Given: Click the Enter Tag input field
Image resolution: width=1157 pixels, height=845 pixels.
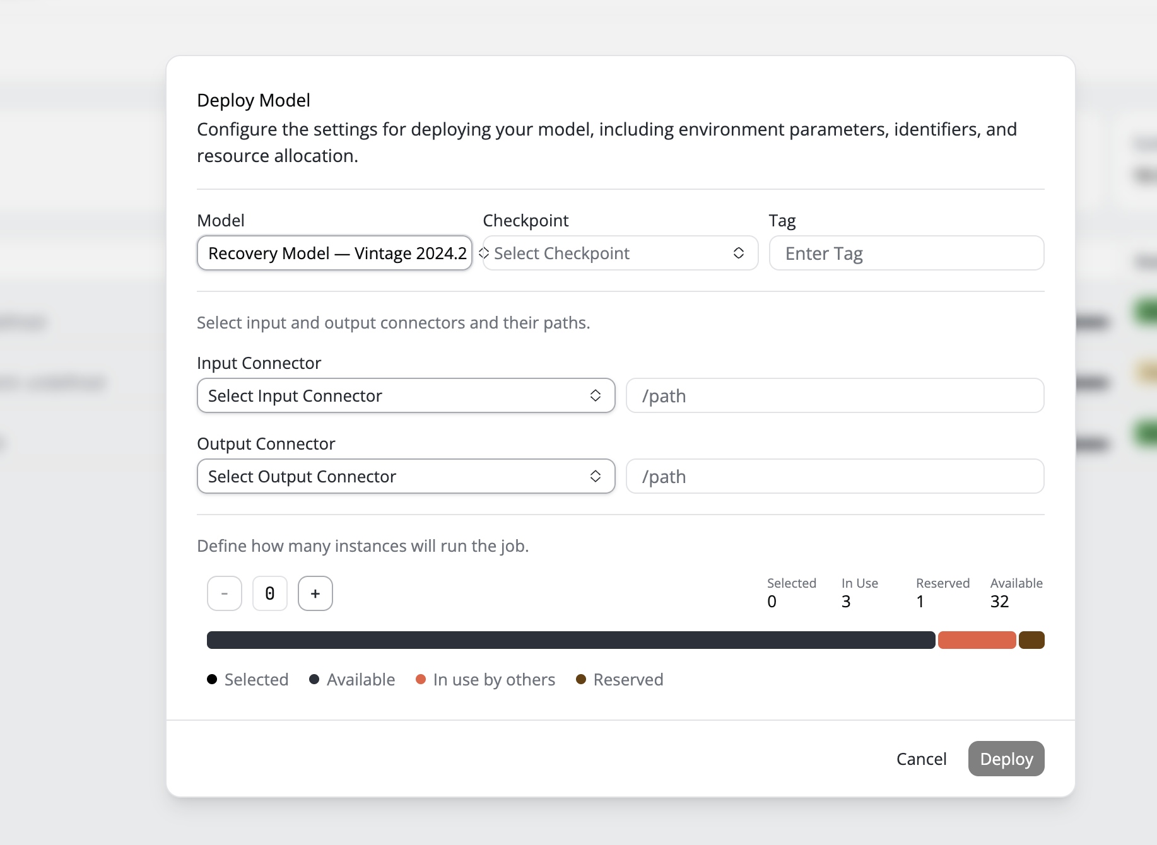Looking at the screenshot, I should click(906, 253).
